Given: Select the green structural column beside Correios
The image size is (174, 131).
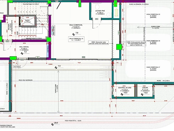Looking at the screenshot, I should 13,58.
